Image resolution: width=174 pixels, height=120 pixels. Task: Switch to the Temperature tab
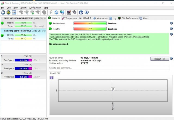pos(69,18)
